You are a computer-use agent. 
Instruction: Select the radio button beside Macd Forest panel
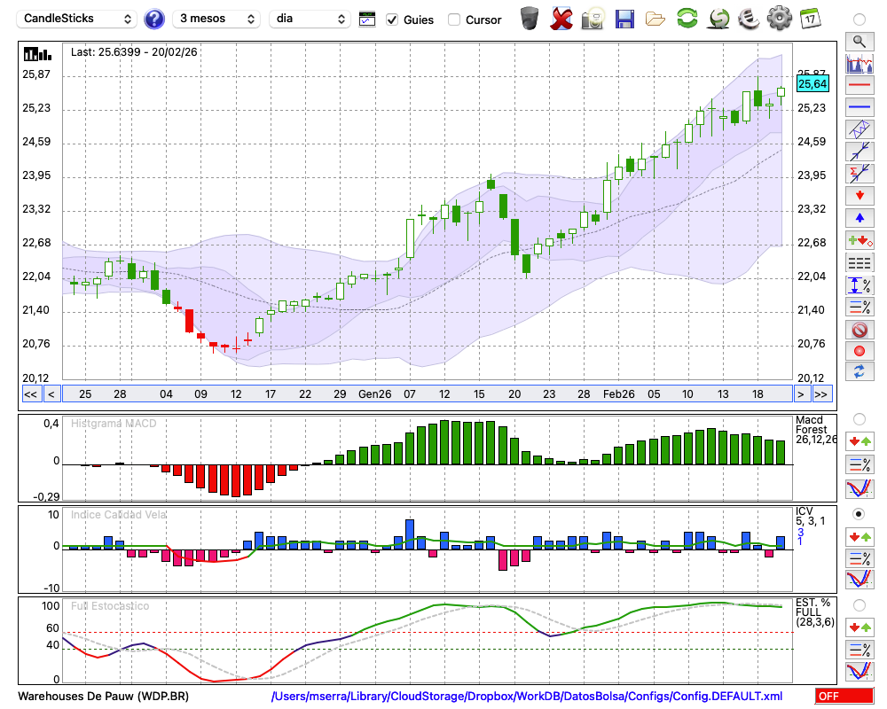click(859, 418)
